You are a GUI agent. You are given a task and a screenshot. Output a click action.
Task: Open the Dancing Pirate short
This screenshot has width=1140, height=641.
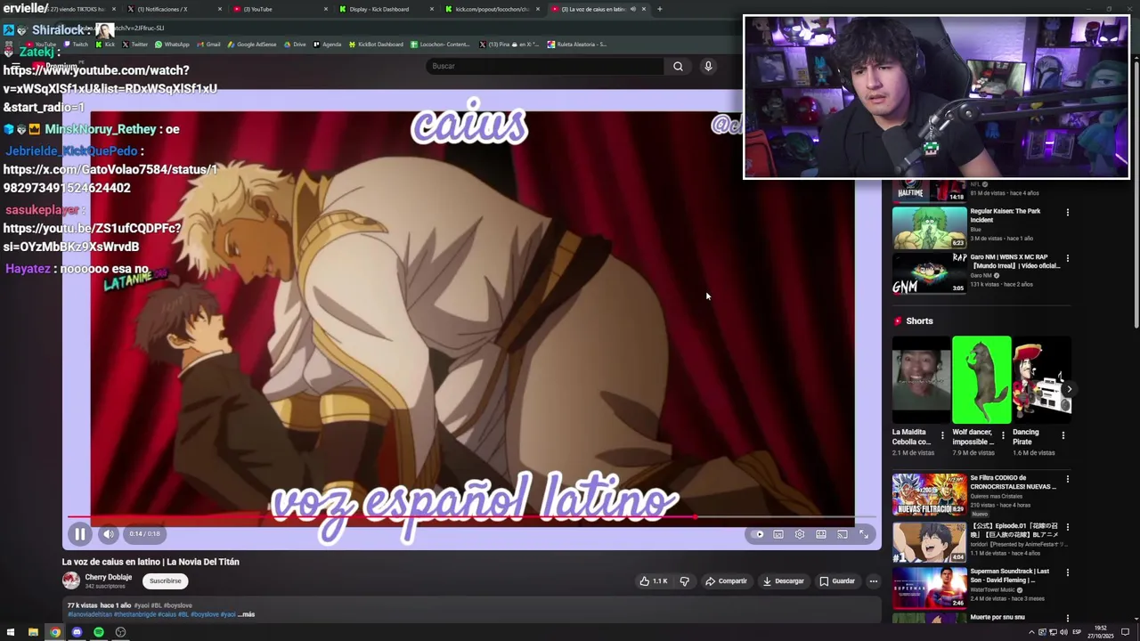[1042, 380]
